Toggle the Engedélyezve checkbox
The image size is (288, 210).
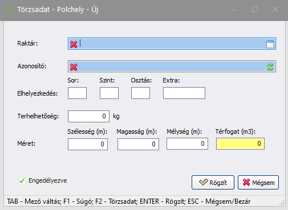pyautogui.click(x=22, y=180)
